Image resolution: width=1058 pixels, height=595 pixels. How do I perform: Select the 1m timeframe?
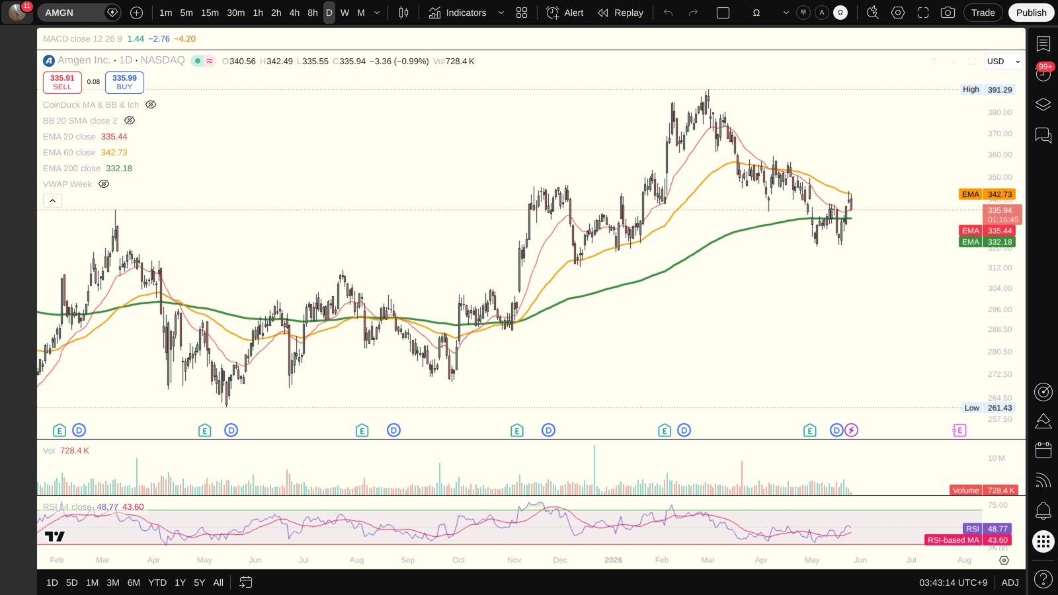pyautogui.click(x=165, y=13)
